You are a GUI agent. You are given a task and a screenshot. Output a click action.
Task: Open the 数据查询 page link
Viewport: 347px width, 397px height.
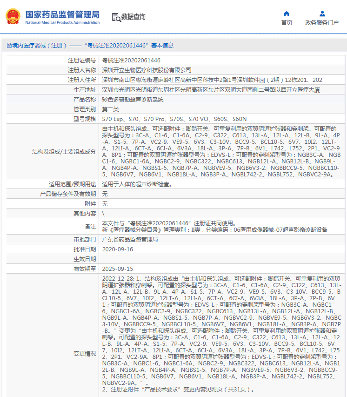pyautogui.click(x=129, y=17)
